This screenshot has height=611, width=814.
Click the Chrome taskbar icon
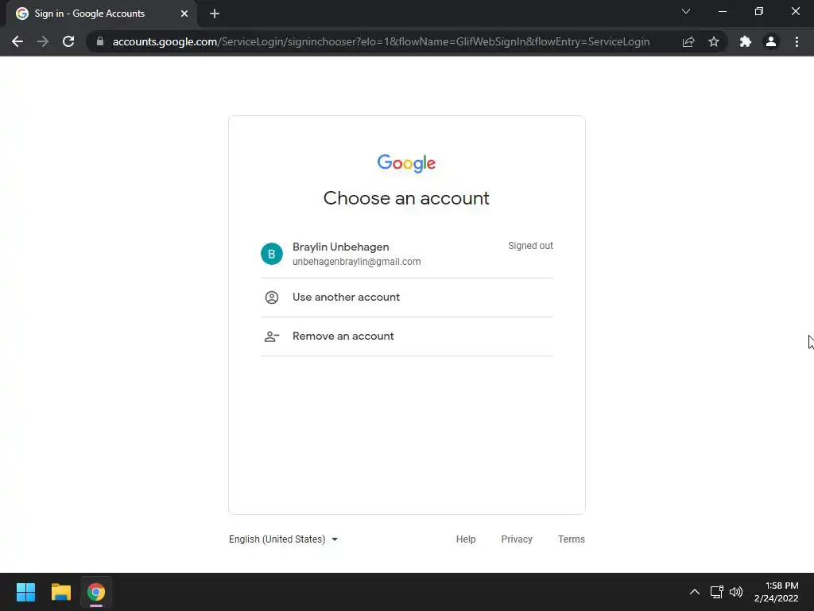pos(96,592)
